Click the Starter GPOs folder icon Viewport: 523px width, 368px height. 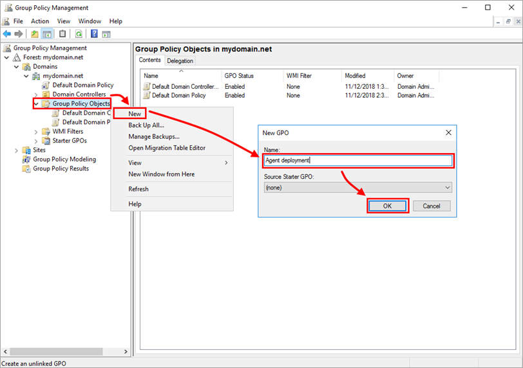46,141
